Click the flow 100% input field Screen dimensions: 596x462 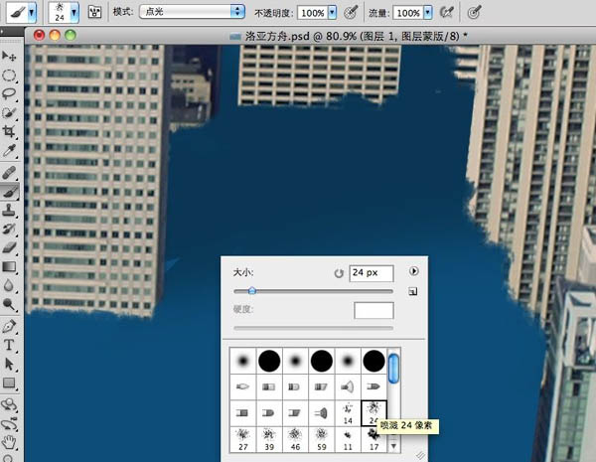pyautogui.click(x=408, y=13)
